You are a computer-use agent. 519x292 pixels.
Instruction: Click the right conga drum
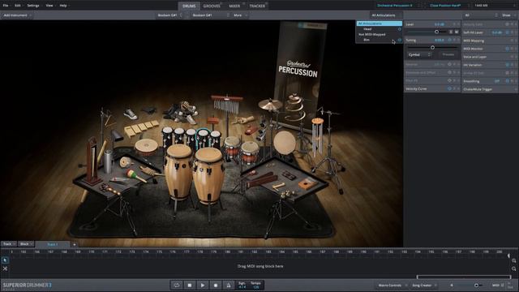tap(208, 175)
